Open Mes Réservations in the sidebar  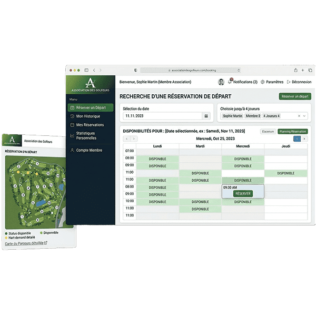coord(90,125)
